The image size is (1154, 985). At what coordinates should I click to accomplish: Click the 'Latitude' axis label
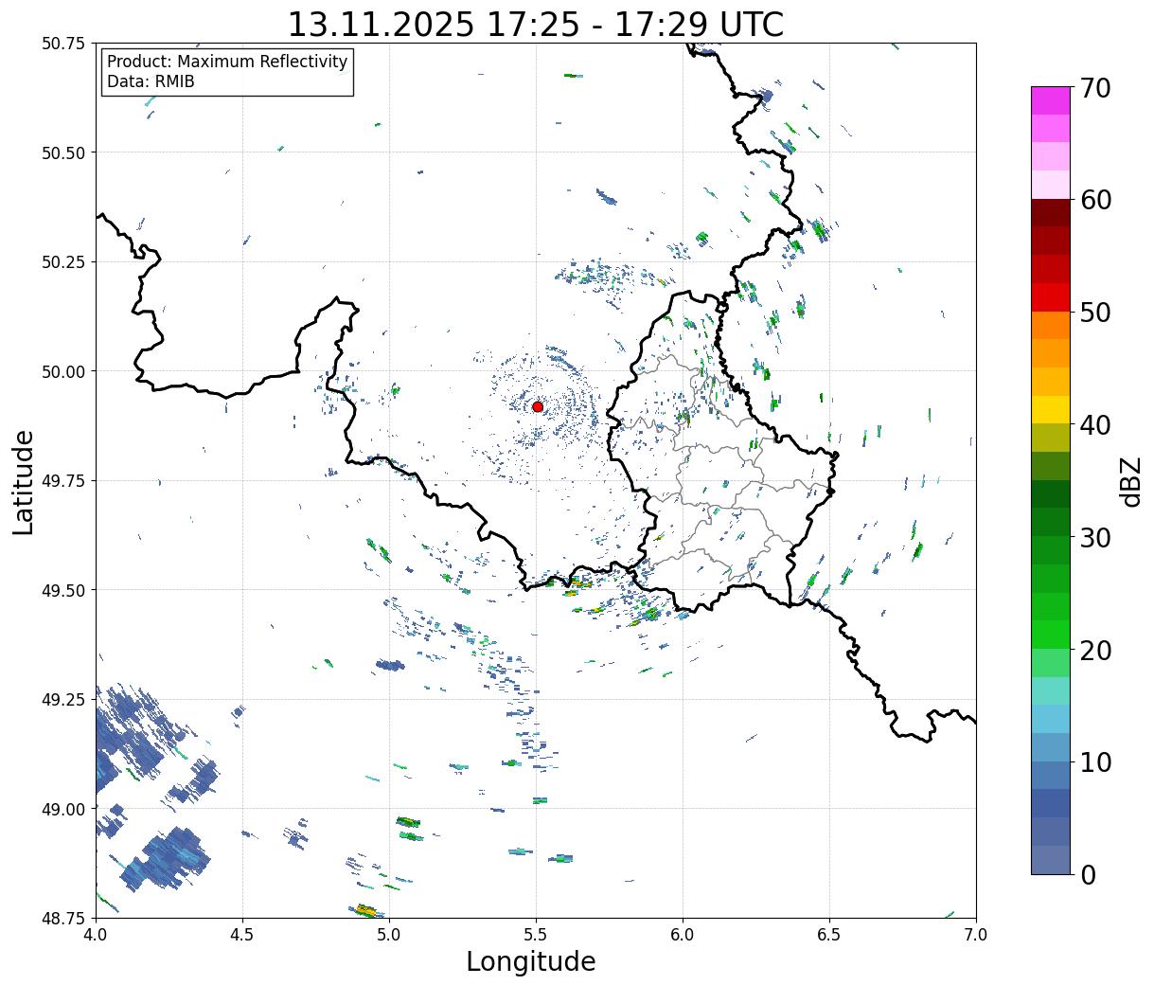24,481
